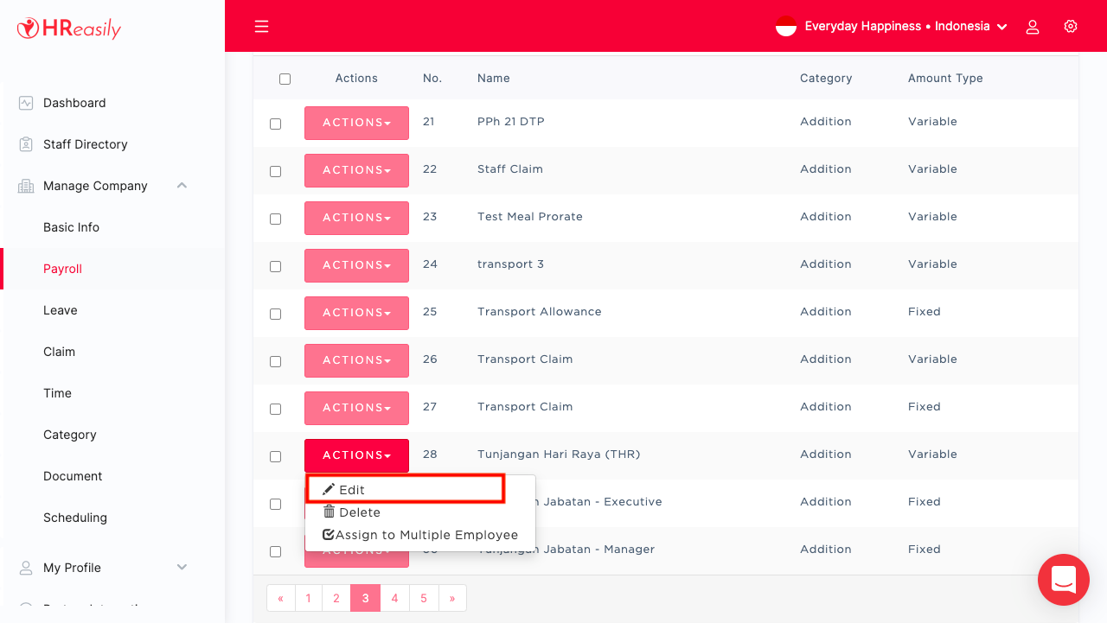
Task: Go to pagination page 2
Action: [336, 598]
